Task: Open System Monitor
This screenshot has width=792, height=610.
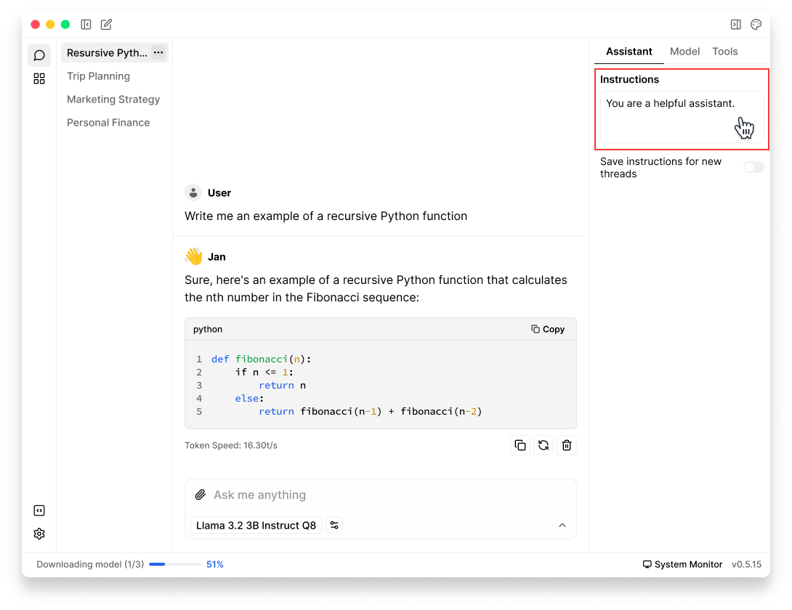Action: [682, 564]
